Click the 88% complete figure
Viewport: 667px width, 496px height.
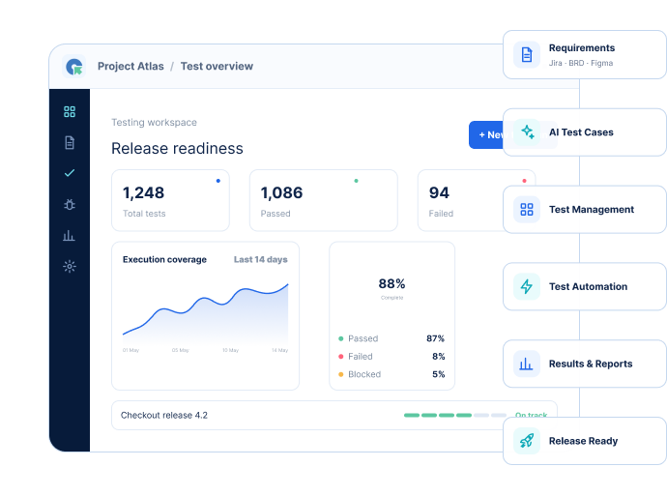[x=391, y=283]
